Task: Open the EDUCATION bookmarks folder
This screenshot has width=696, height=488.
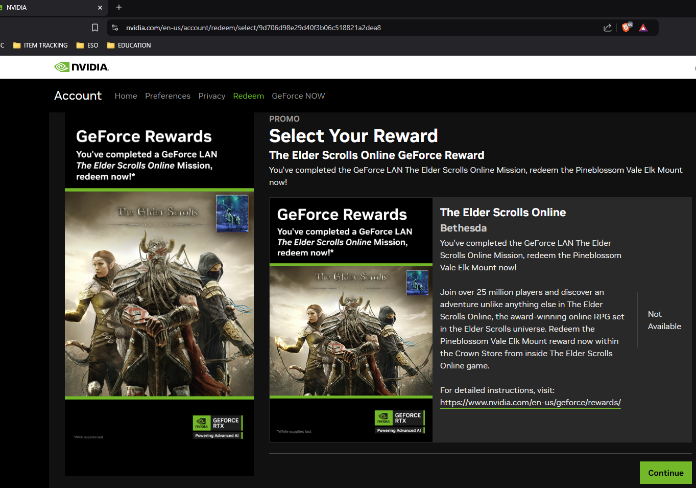Action: [129, 45]
